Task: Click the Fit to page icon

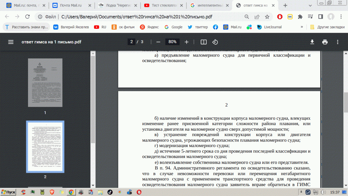Action: tap(204, 42)
